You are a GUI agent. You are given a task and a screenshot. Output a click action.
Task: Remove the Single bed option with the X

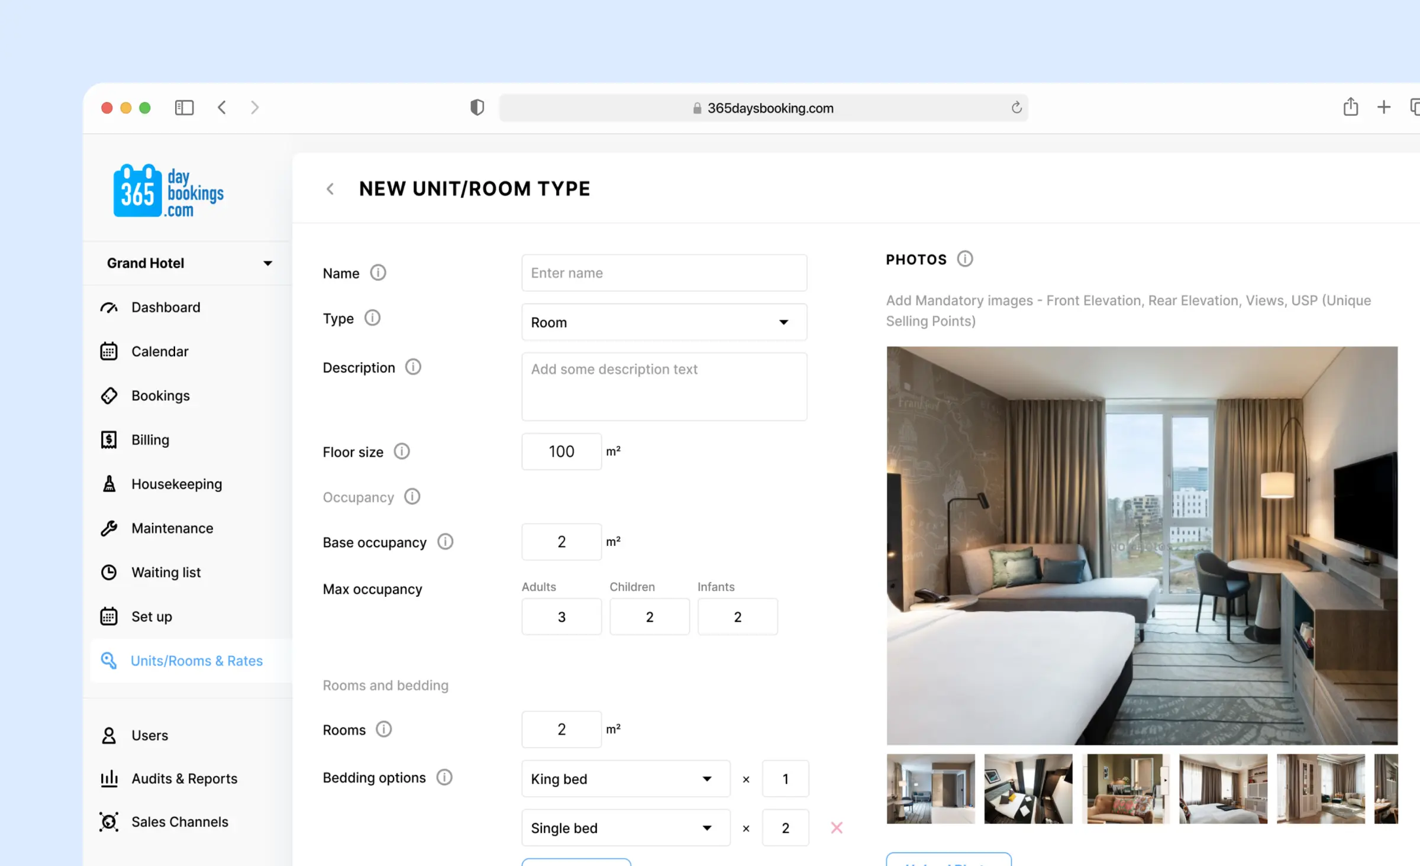coord(836,828)
